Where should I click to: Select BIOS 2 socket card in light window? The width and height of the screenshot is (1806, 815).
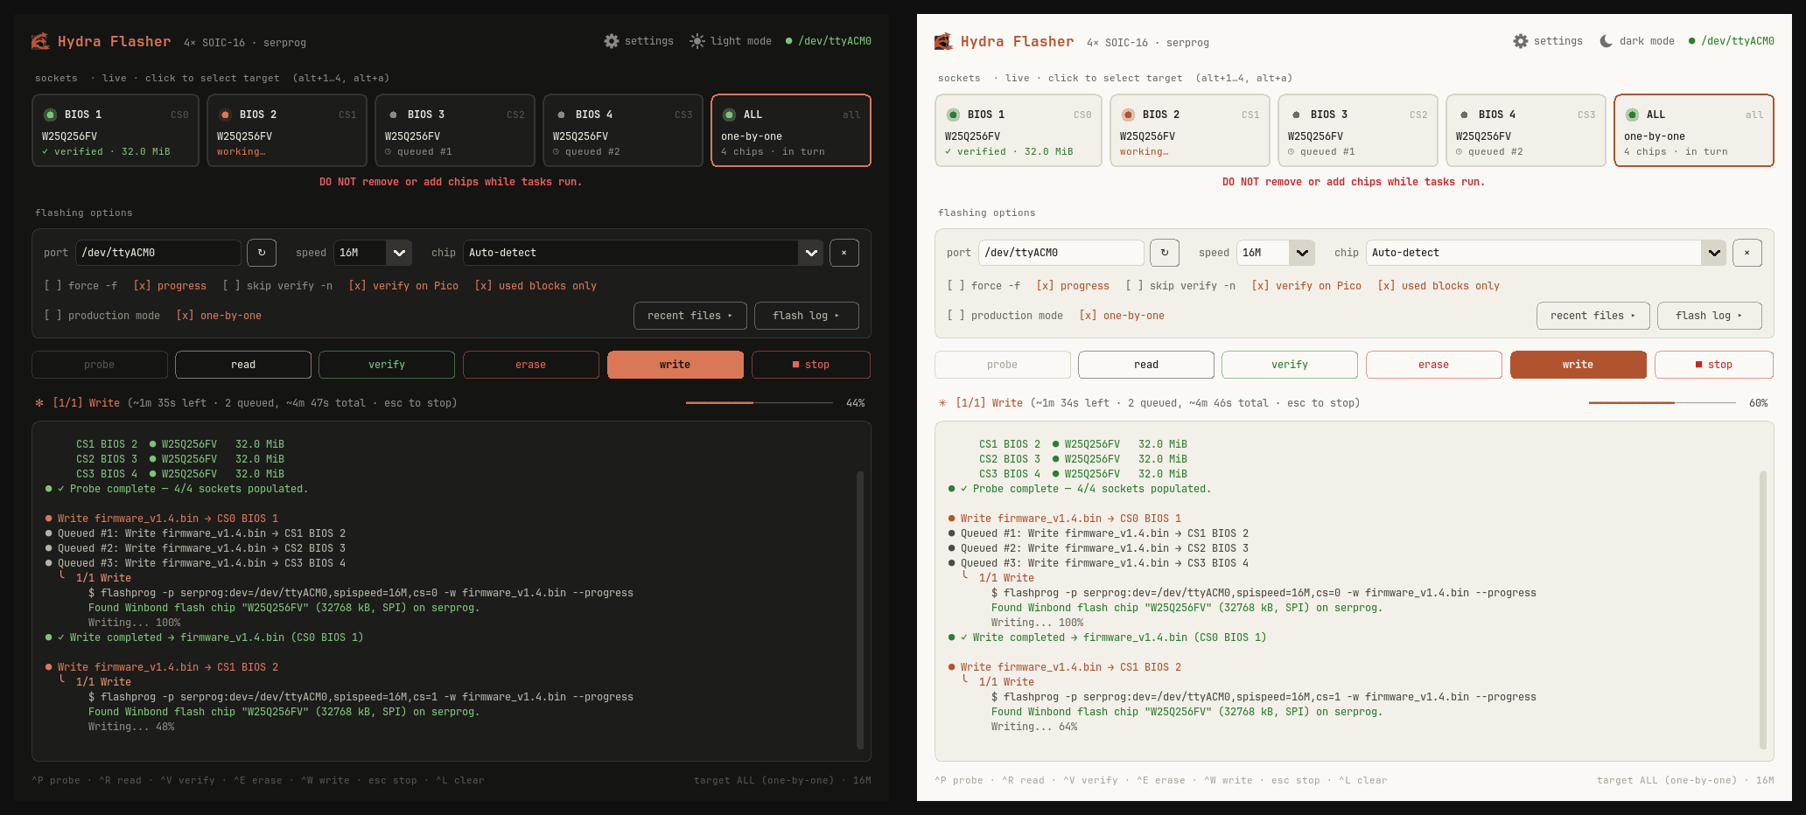1190,130
